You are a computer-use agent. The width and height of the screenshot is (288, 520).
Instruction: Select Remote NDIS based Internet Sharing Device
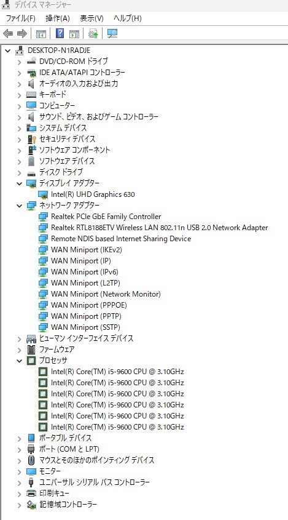point(121,239)
